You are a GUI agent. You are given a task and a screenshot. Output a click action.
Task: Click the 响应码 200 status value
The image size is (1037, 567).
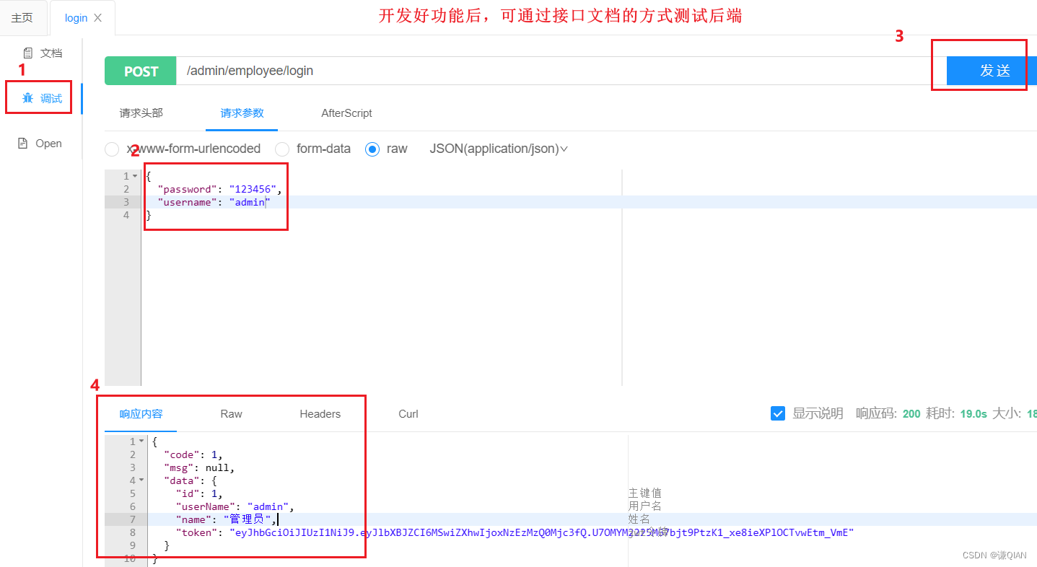coord(911,414)
